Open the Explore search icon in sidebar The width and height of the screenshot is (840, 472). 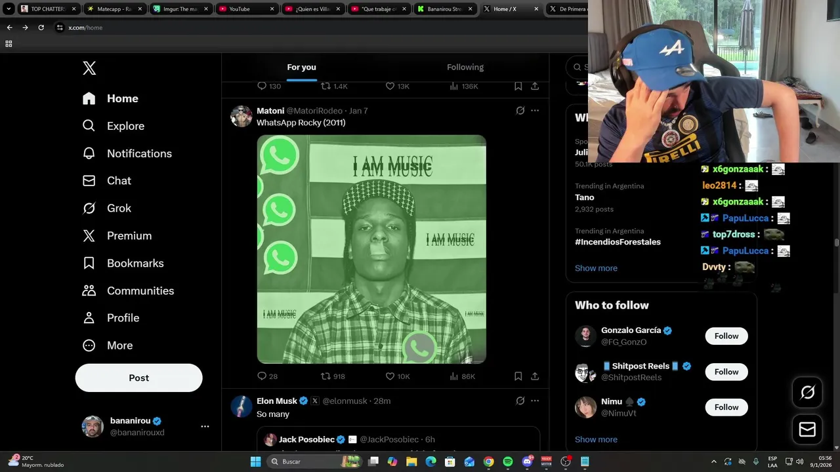[89, 126]
